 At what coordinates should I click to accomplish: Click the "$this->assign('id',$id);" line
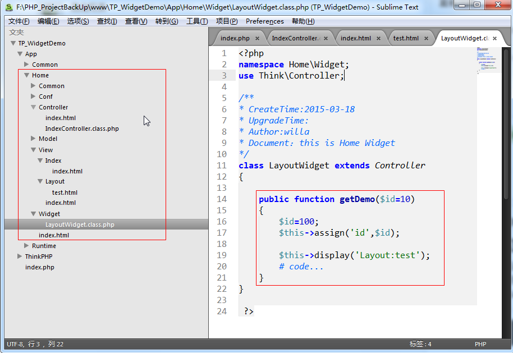click(339, 232)
